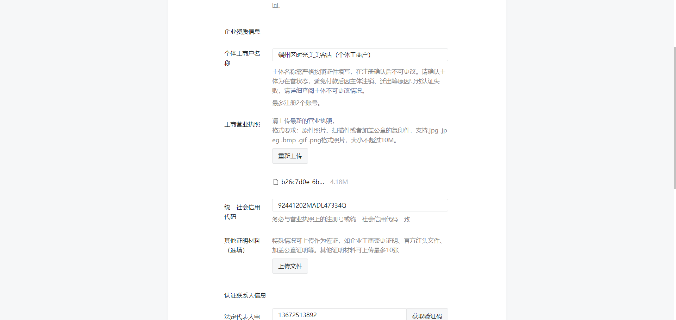This screenshot has width=676, height=320.
Task: Click the 获取验证码 button
Action: click(427, 315)
